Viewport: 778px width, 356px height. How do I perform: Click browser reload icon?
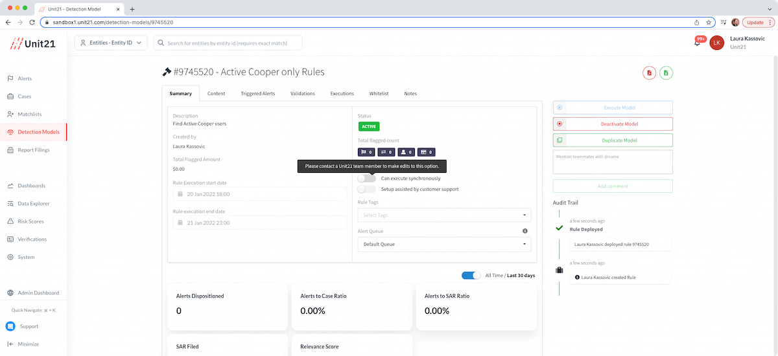(32, 22)
